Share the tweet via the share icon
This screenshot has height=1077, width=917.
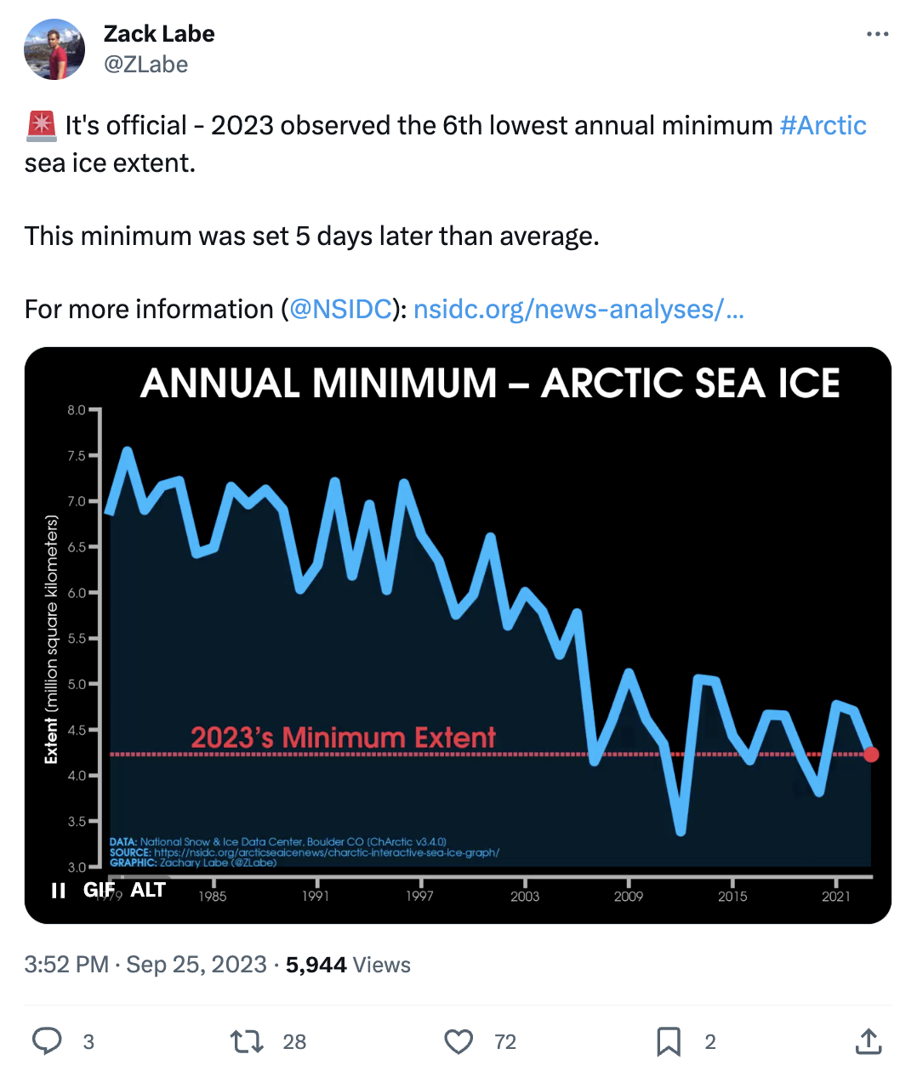tap(868, 1041)
